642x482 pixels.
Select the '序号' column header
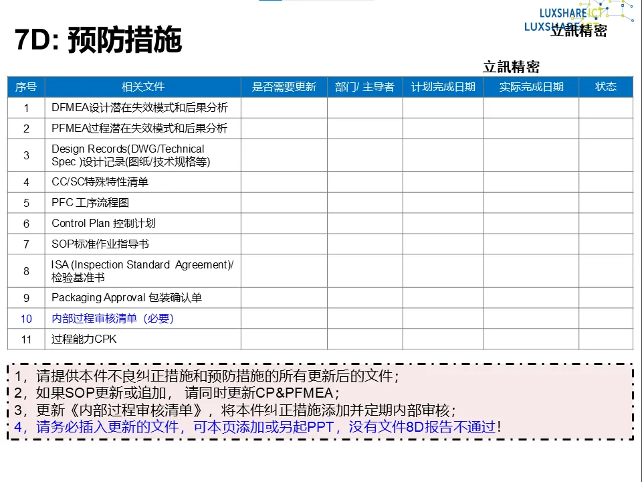(26, 87)
